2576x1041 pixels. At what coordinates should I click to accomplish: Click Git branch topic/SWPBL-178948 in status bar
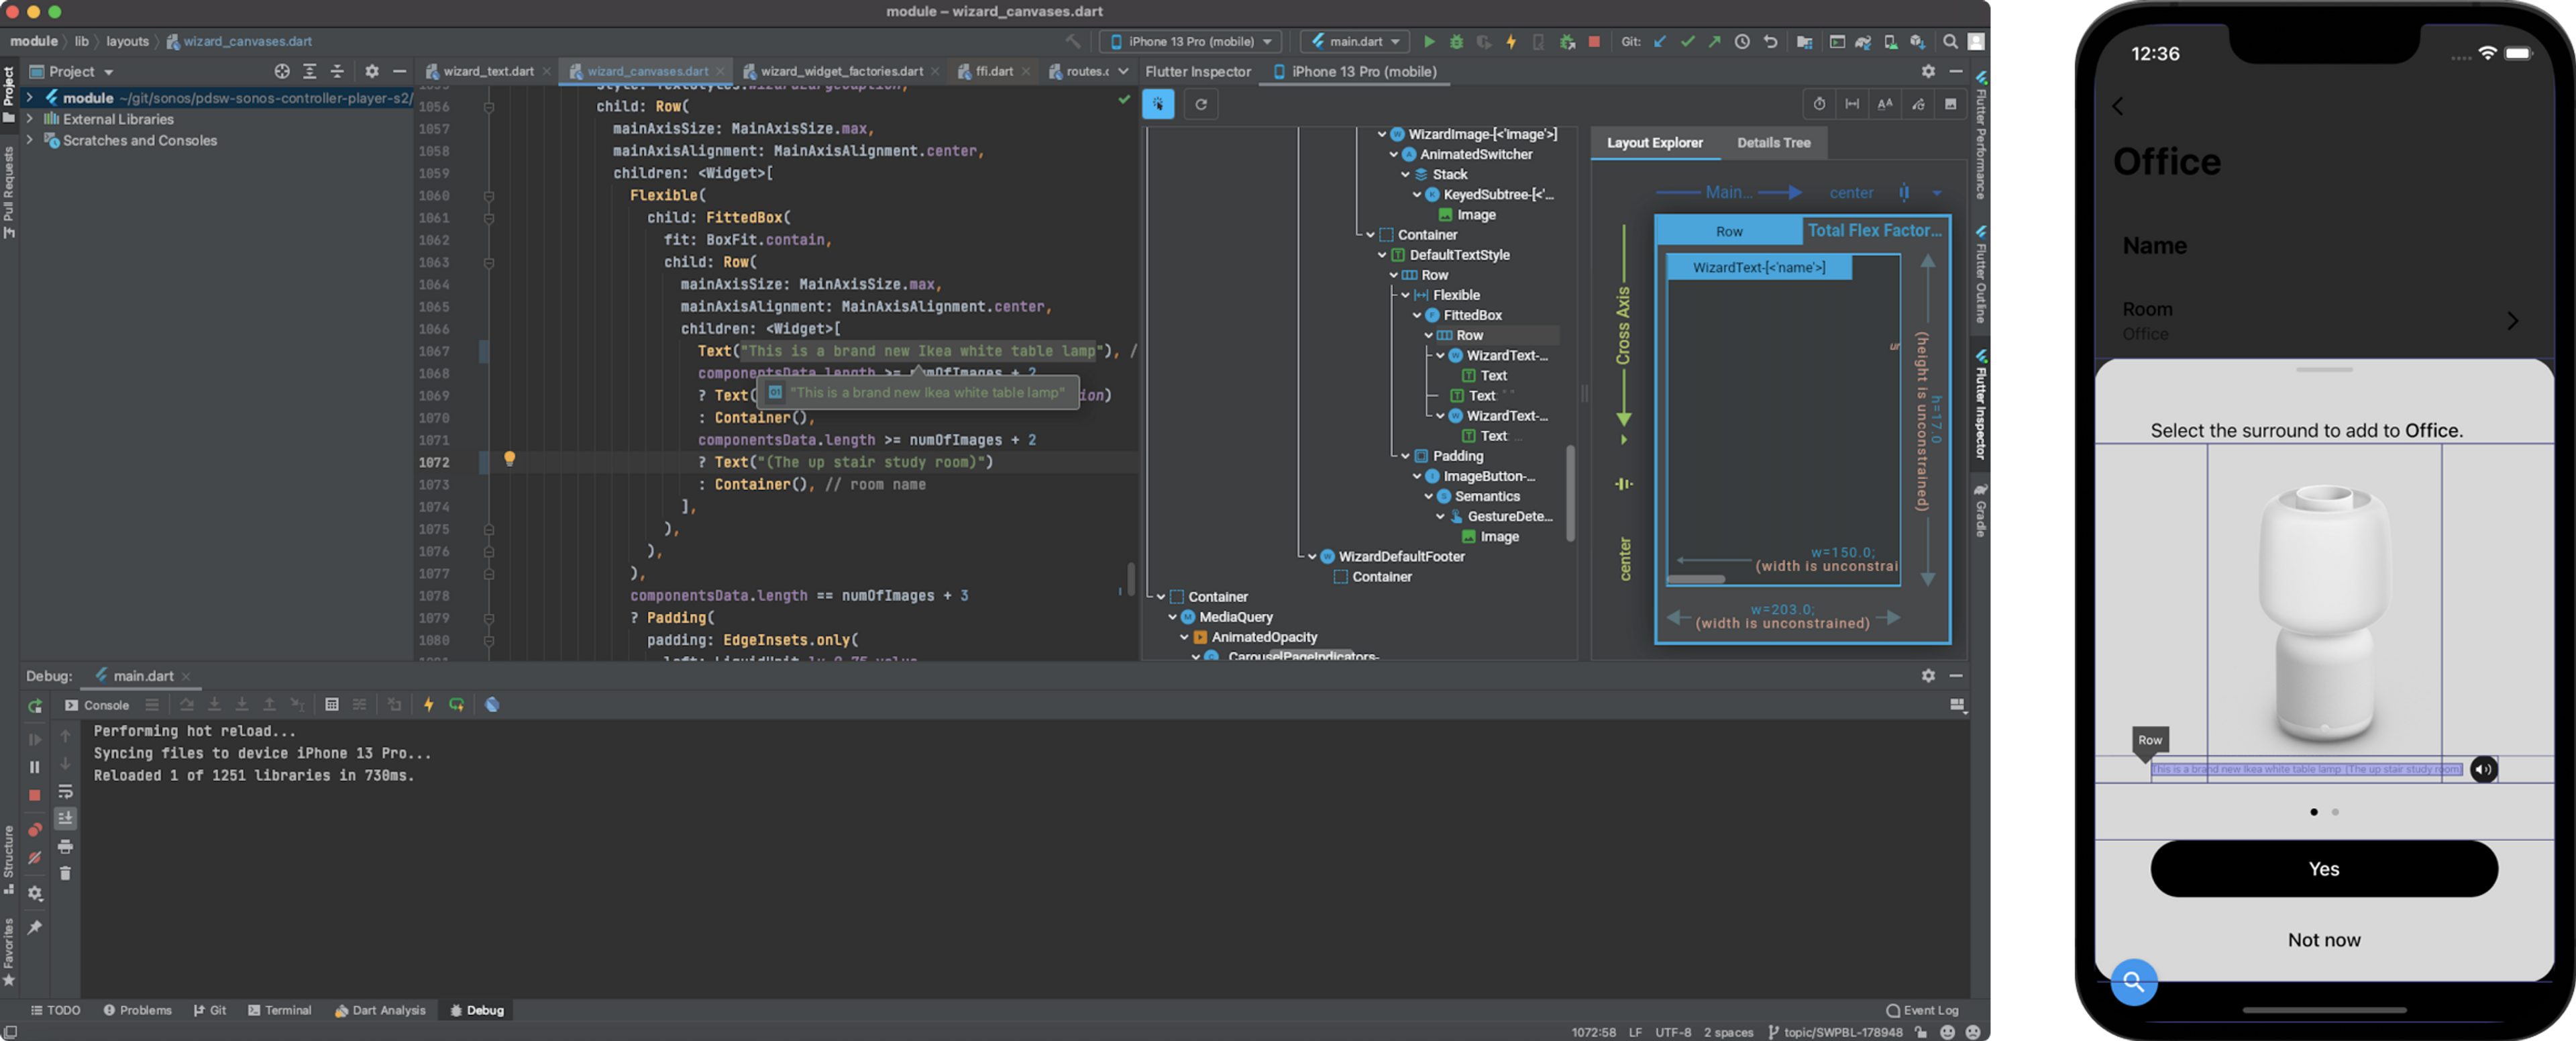(x=1835, y=1032)
